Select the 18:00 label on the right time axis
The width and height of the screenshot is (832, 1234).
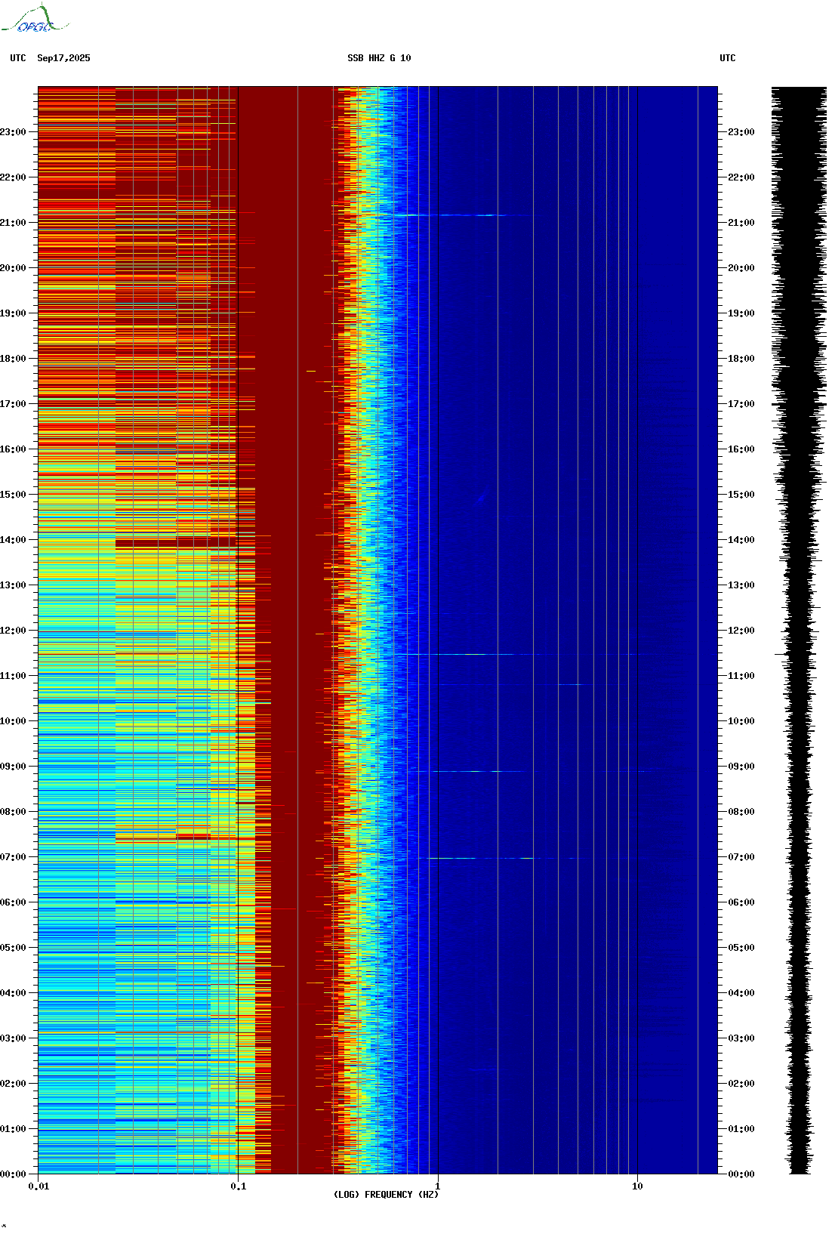click(x=741, y=359)
